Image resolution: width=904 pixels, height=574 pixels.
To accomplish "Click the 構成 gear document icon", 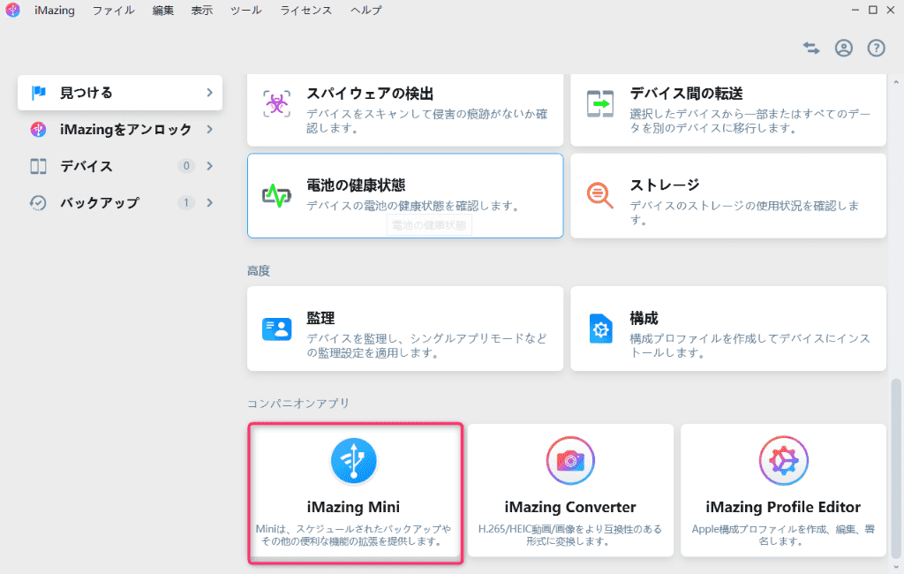I will pyautogui.click(x=600, y=329).
